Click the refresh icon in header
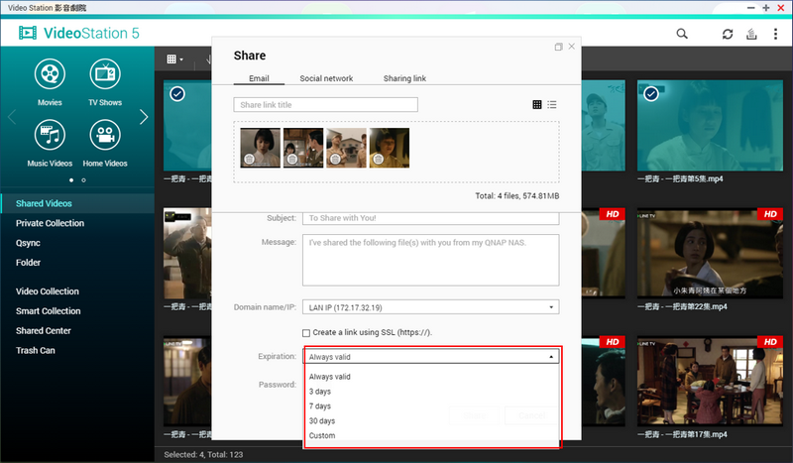 [x=728, y=34]
